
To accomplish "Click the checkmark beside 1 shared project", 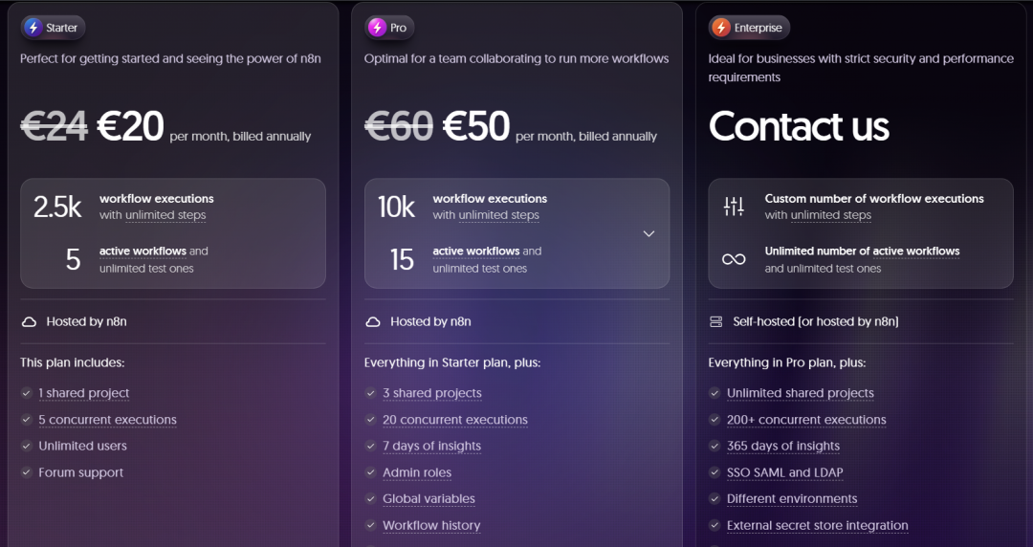I will (27, 393).
